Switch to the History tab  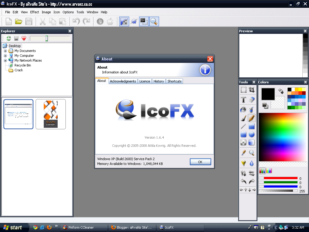(159, 81)
